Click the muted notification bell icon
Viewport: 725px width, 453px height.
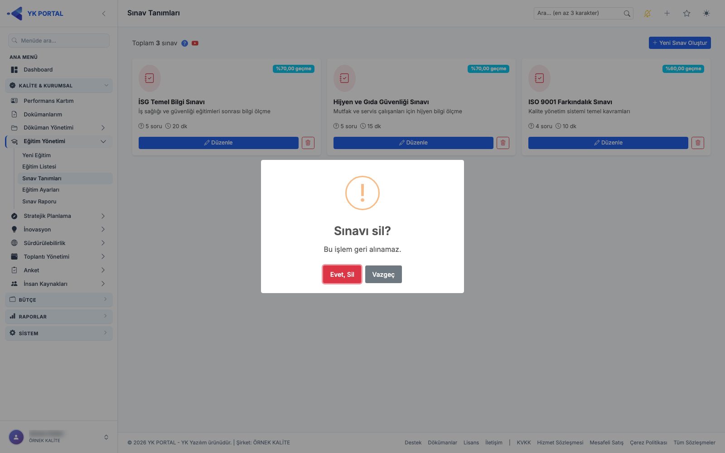point(647,13)
